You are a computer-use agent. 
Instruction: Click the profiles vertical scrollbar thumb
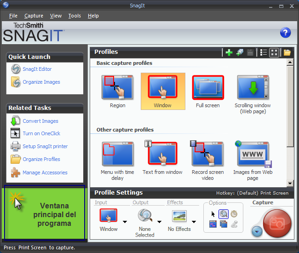[x=290, y=106]
